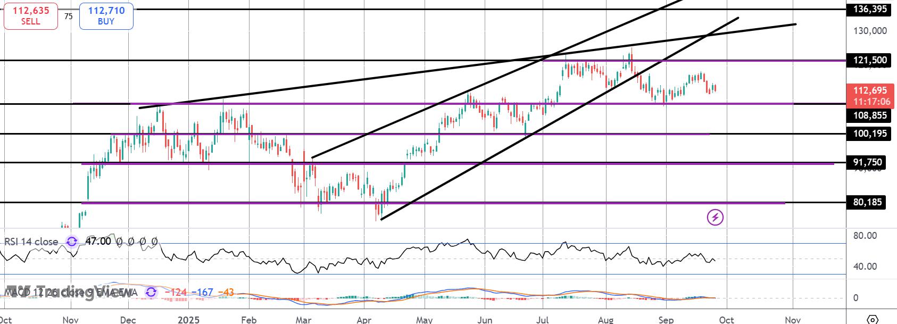897x324 pixels.
Task: Click the Nov label at the time axis start
Action: (x=70, y=320)
